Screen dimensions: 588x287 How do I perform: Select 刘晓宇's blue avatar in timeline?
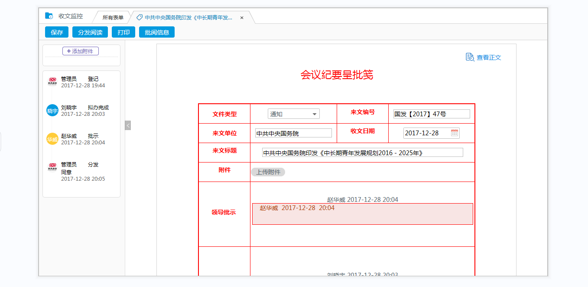pyautogui.click(x=52, y=110)
